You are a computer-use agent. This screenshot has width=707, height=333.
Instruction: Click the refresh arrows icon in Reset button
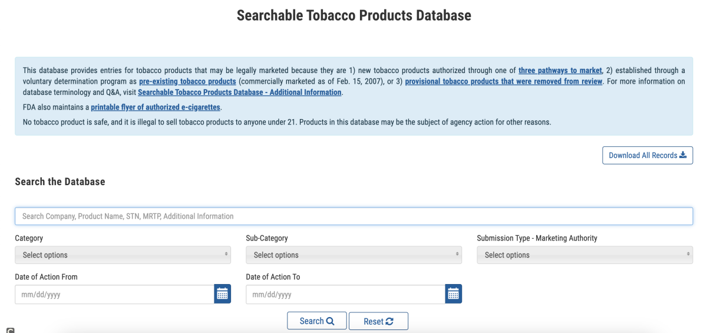pos(389,321)
